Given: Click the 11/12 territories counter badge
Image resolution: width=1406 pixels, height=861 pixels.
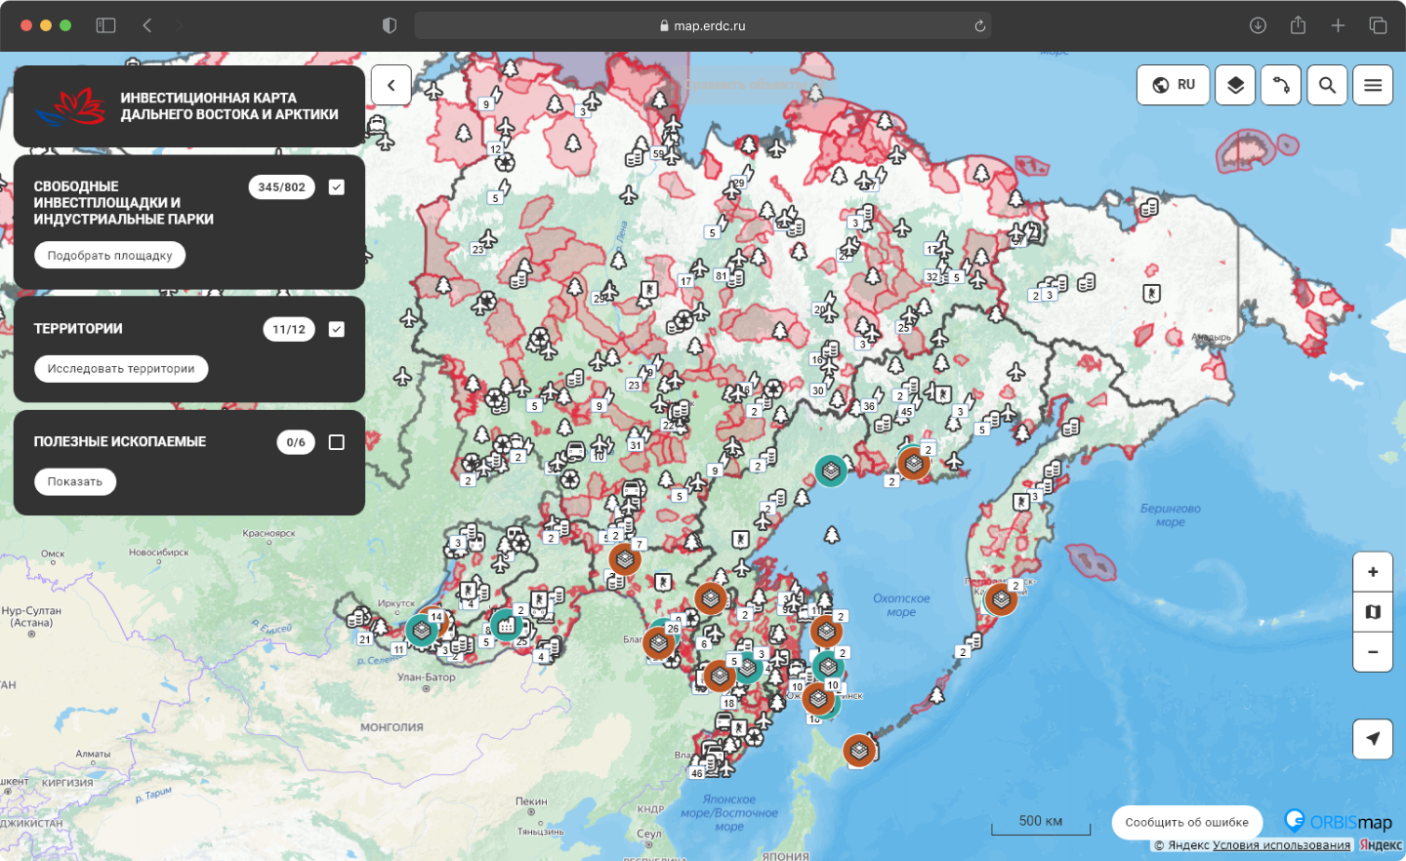Looking at the screenshot, I should (x=289, y=330).
